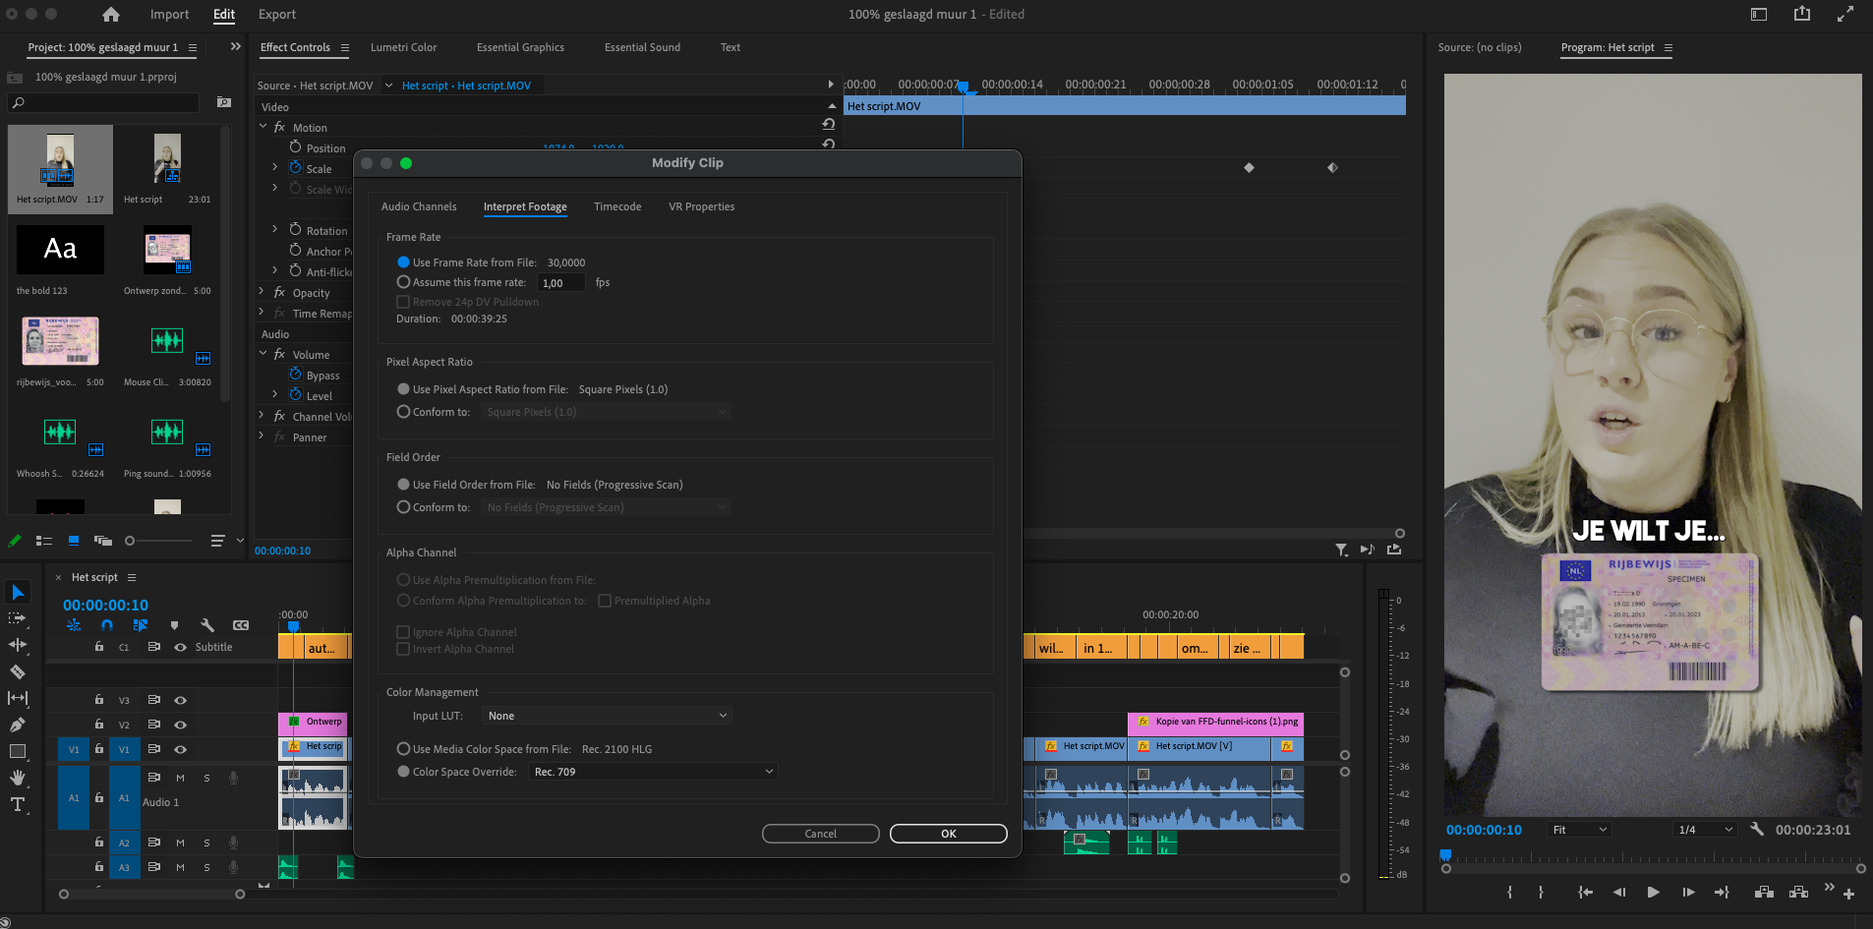Click the wrench settings icon in Program monitor
Image resolution: width=1873 pixels, height=929 pixels.
(1757, 830)
